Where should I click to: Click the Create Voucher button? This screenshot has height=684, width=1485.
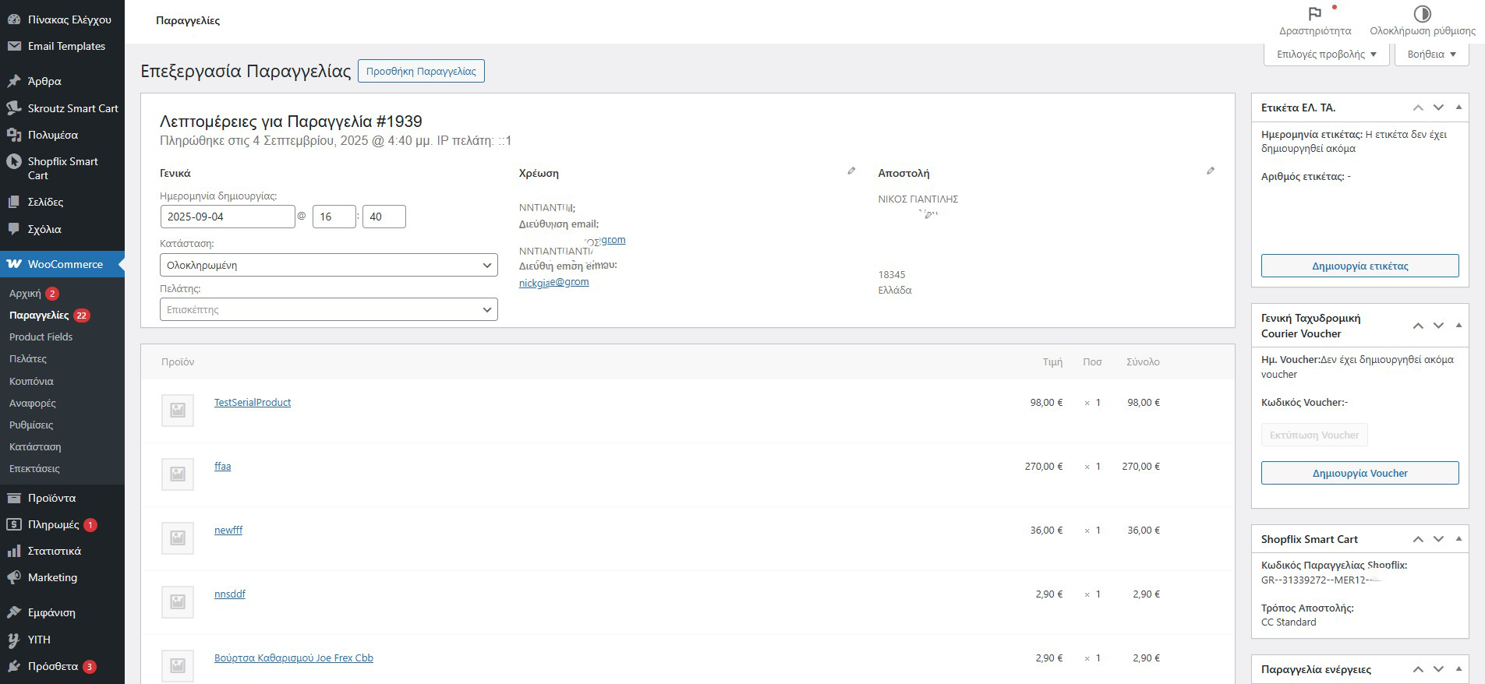pyautogui.click(x=1359, y=473)
